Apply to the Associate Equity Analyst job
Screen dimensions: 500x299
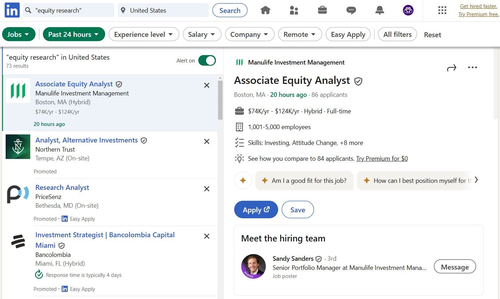[x=256, y=210]
